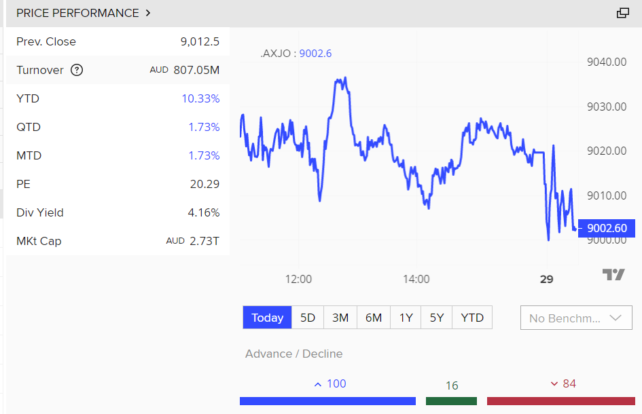
Task: Select the Today time range tab
Action: (x=267, y=318)
